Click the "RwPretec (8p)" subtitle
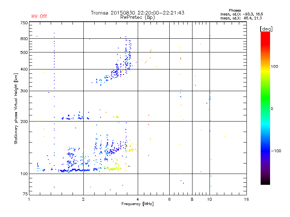 (137, 17)
